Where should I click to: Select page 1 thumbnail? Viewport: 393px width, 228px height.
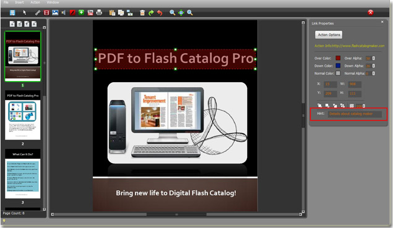(x=23, y=56)
